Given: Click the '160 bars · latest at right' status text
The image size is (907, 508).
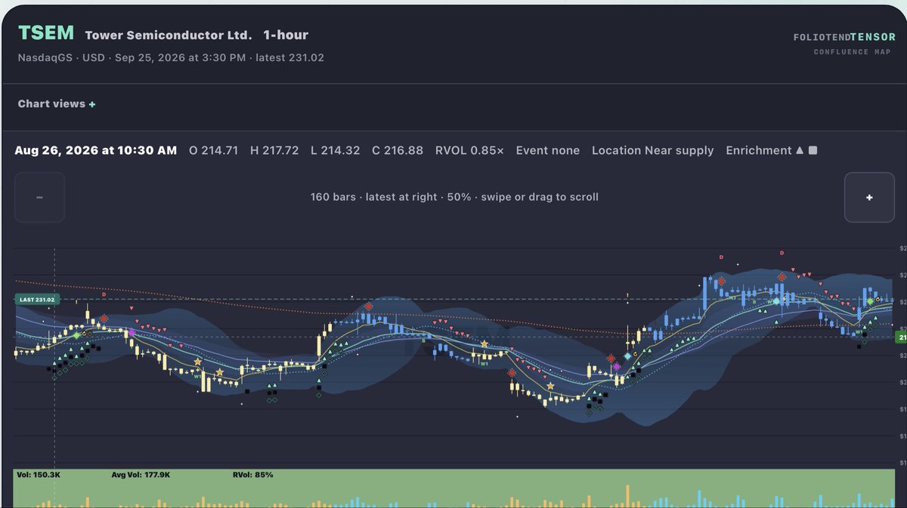Looking at the screenshot, I should click(373, 197).
